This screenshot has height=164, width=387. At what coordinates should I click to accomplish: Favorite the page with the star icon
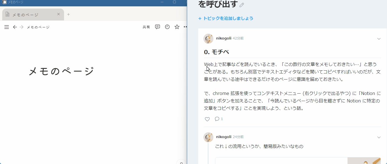177,27
